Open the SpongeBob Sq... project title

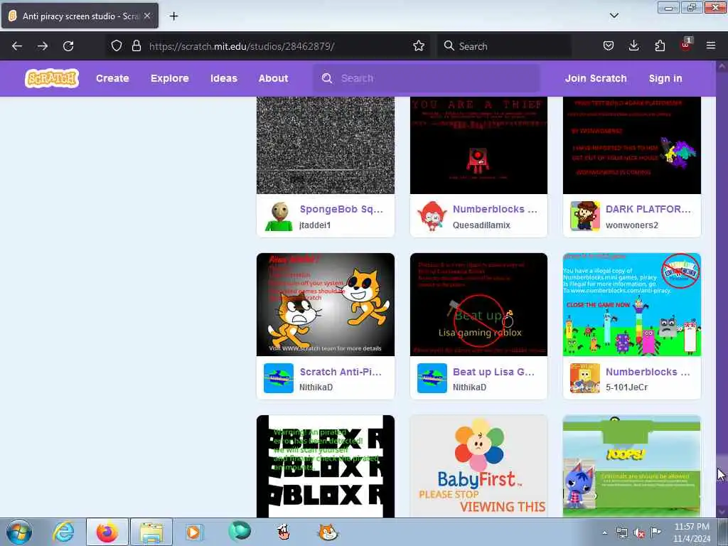(x=341, y=209)
